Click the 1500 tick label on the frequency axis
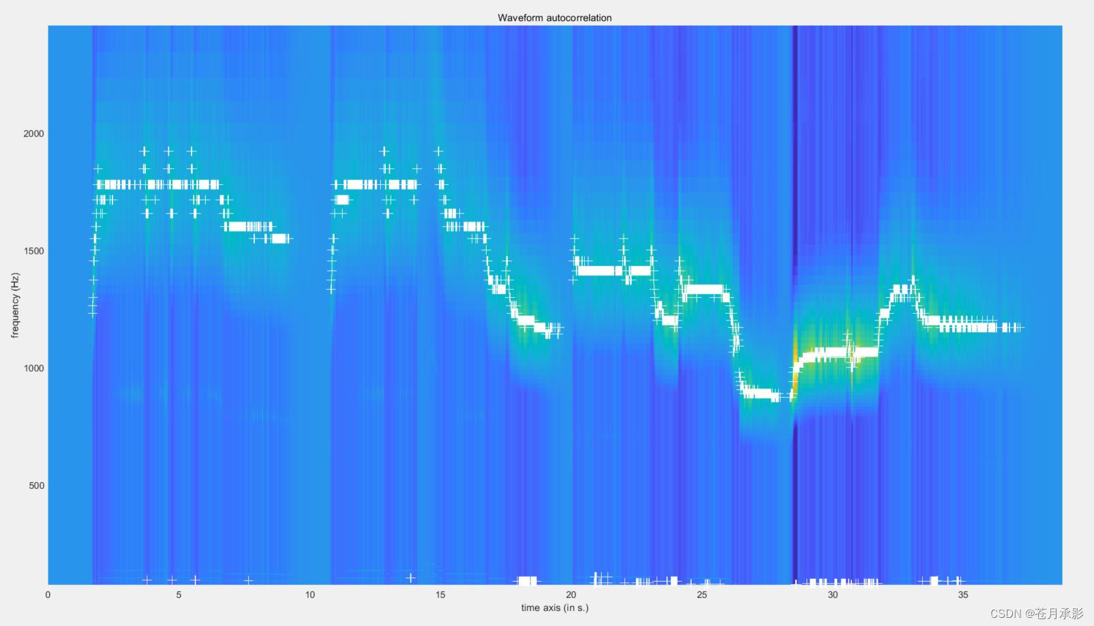The width and height of the screenshot is (1094, 626). pyautogui.click(x=33, y=251)
